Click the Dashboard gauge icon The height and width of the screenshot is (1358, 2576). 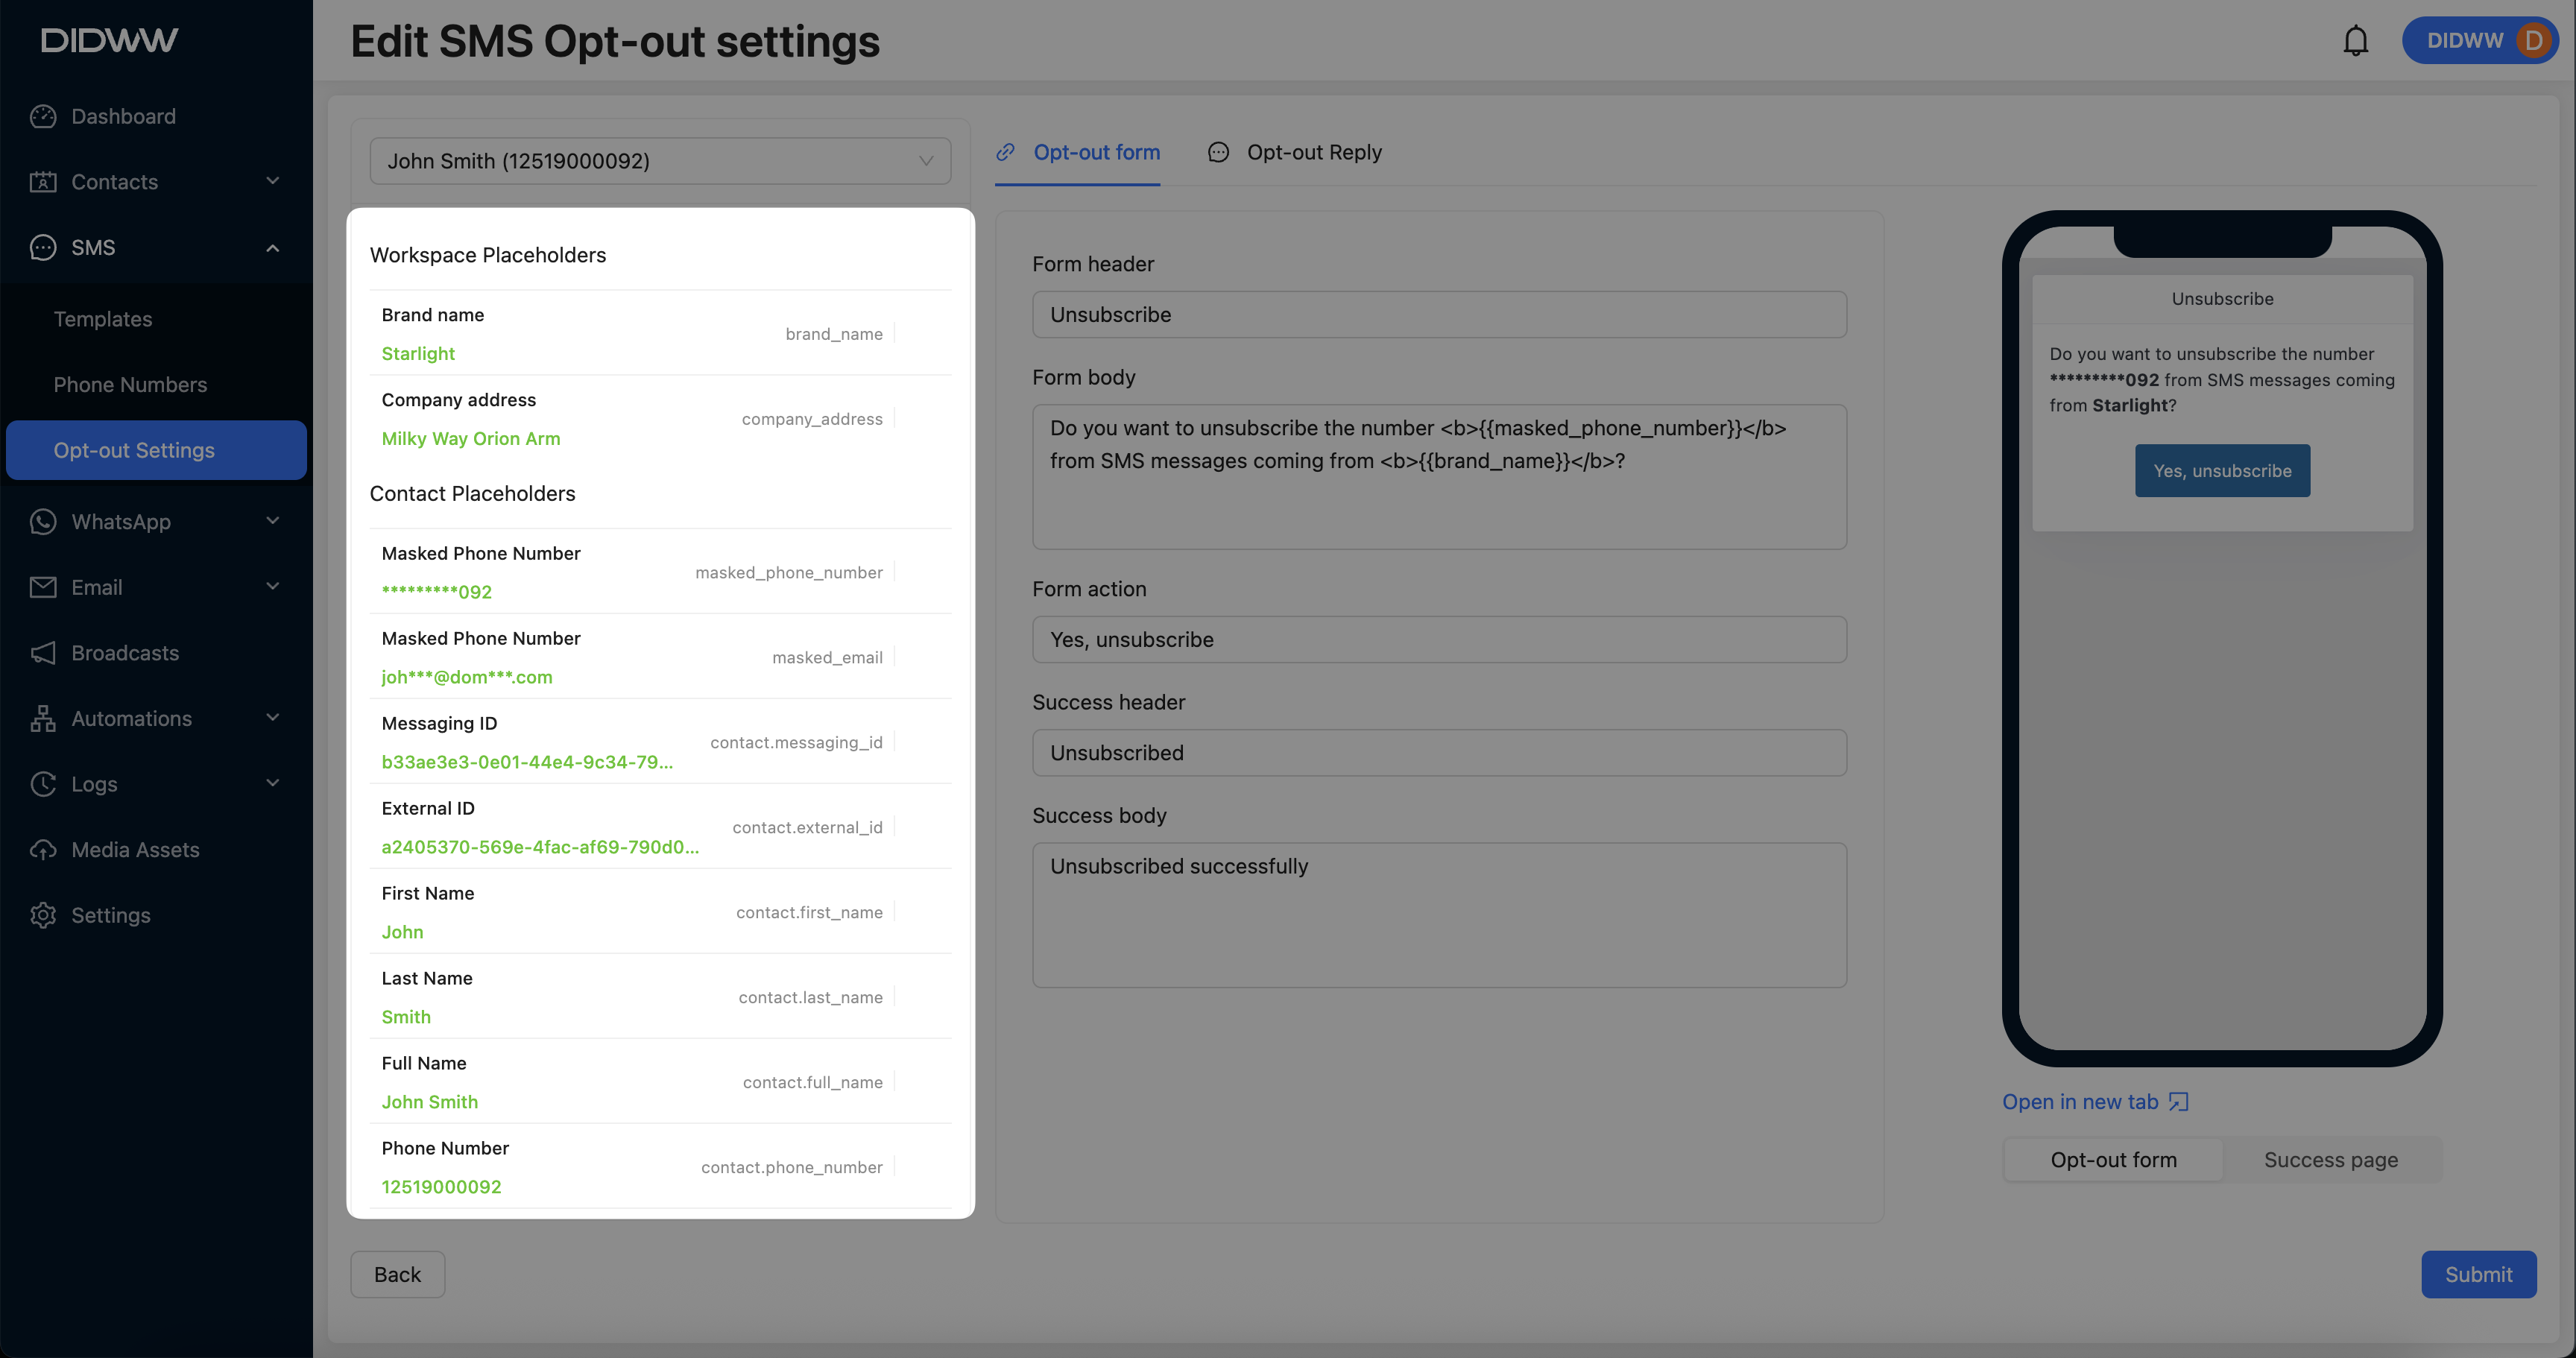(43, 116)
